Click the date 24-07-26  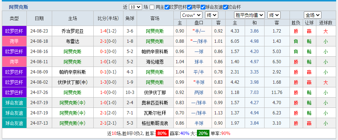tap(39, 92)
